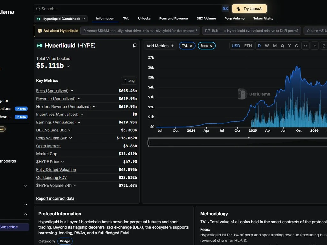Set chart interval to quarterly (Q)
This screenshot has height=245, width=327.
(x=282, y=46)
